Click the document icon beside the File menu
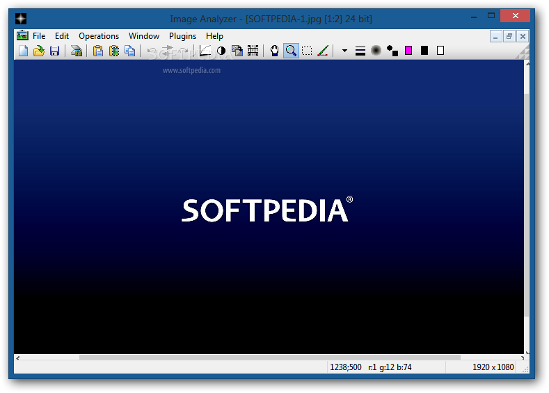The height and width of the screenshot is (393, 549). click(x=22, y=35)
